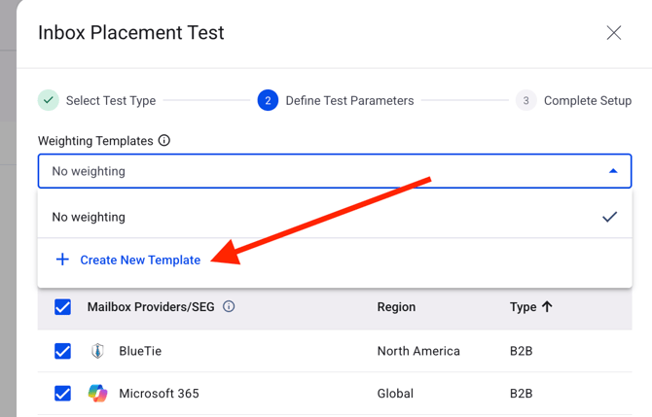Screen dimensions: 652x417
Task: Click the Weighting Templates combo box field
Action: (321, 171)
